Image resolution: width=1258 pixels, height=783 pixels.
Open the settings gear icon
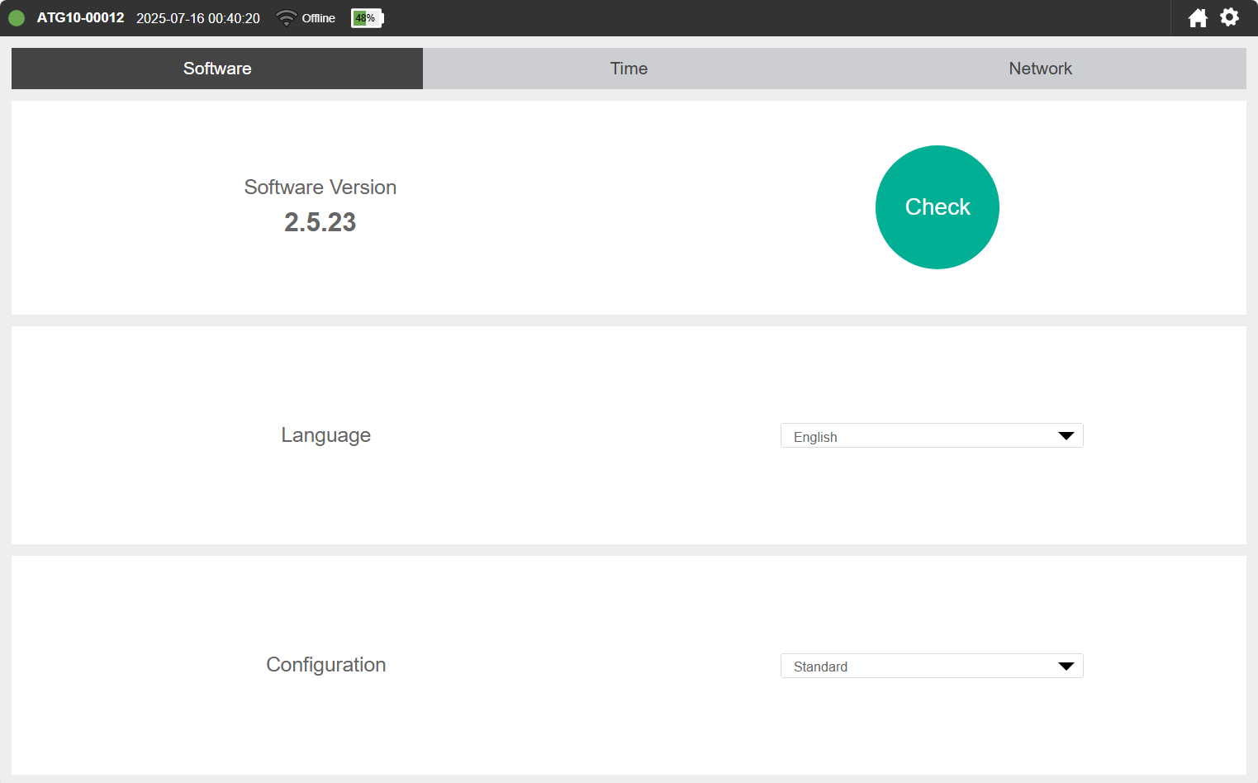point(1229,17)
